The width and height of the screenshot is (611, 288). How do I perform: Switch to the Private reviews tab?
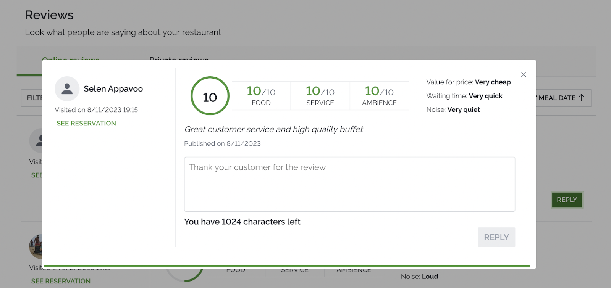coord(179,58)
